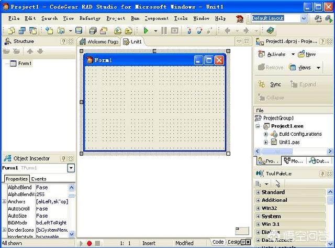This screenshot has width=335, height=248.
Task: Open the Object Inspector instance dropdown
Action: [x=71, y=168]
